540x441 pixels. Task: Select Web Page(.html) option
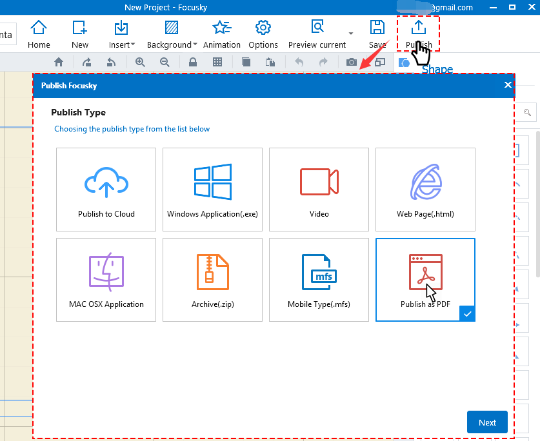[425, 190]
